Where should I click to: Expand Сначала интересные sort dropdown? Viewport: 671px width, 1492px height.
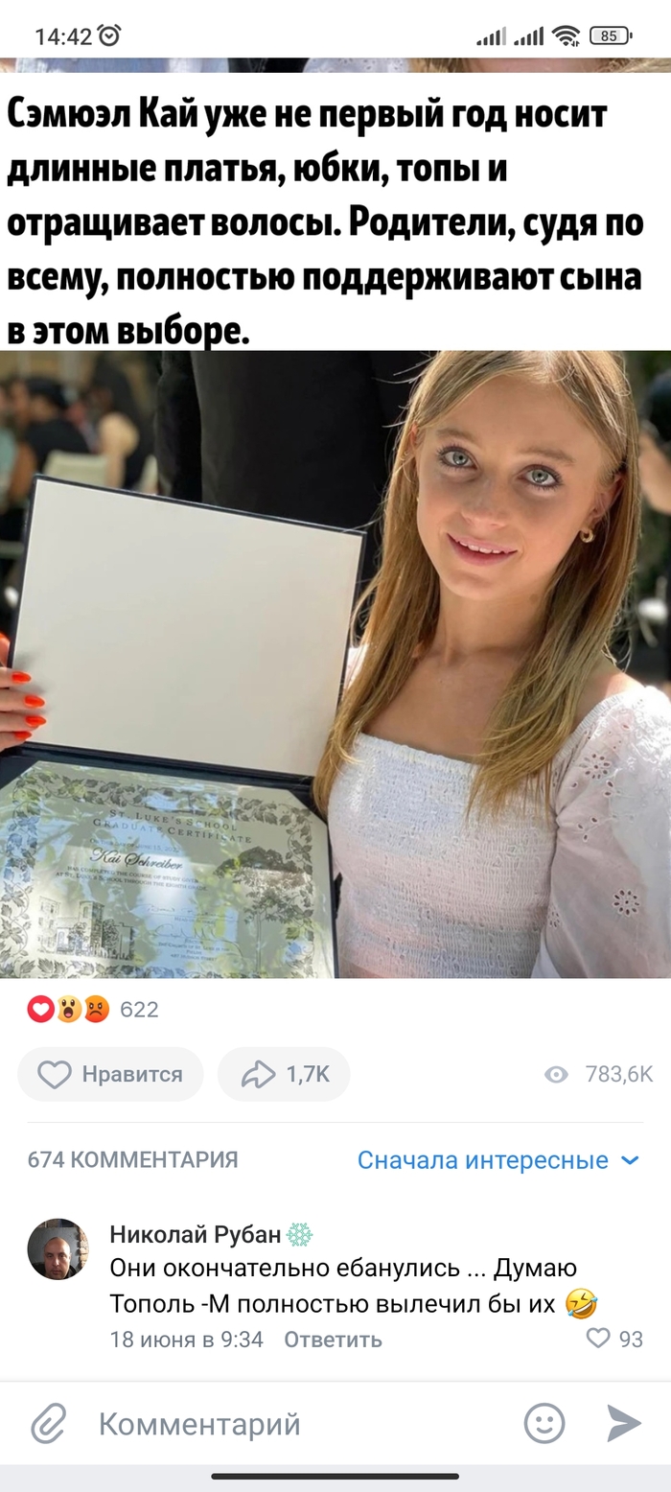[x=497, y=1160]
